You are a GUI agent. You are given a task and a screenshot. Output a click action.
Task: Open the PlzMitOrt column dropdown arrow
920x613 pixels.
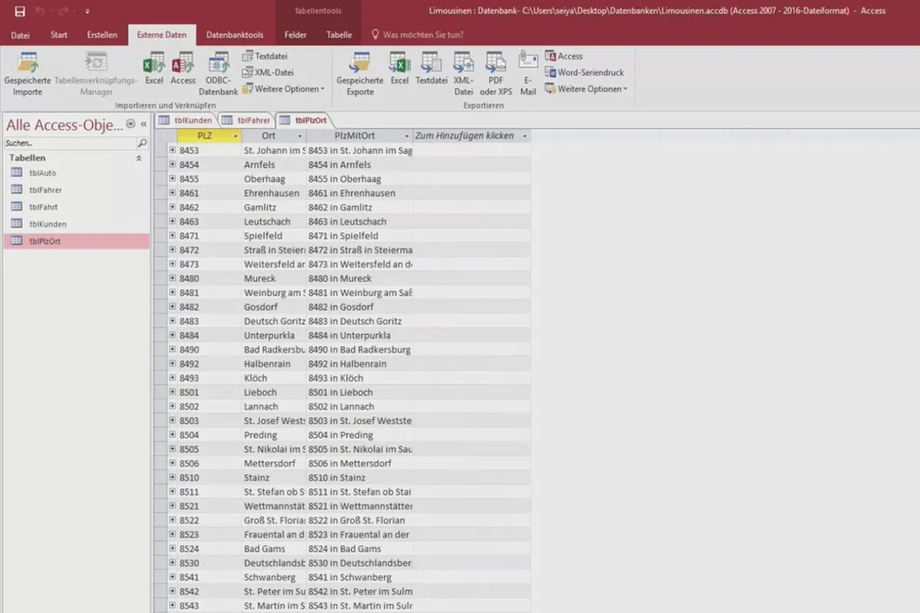tap(406, 136)
